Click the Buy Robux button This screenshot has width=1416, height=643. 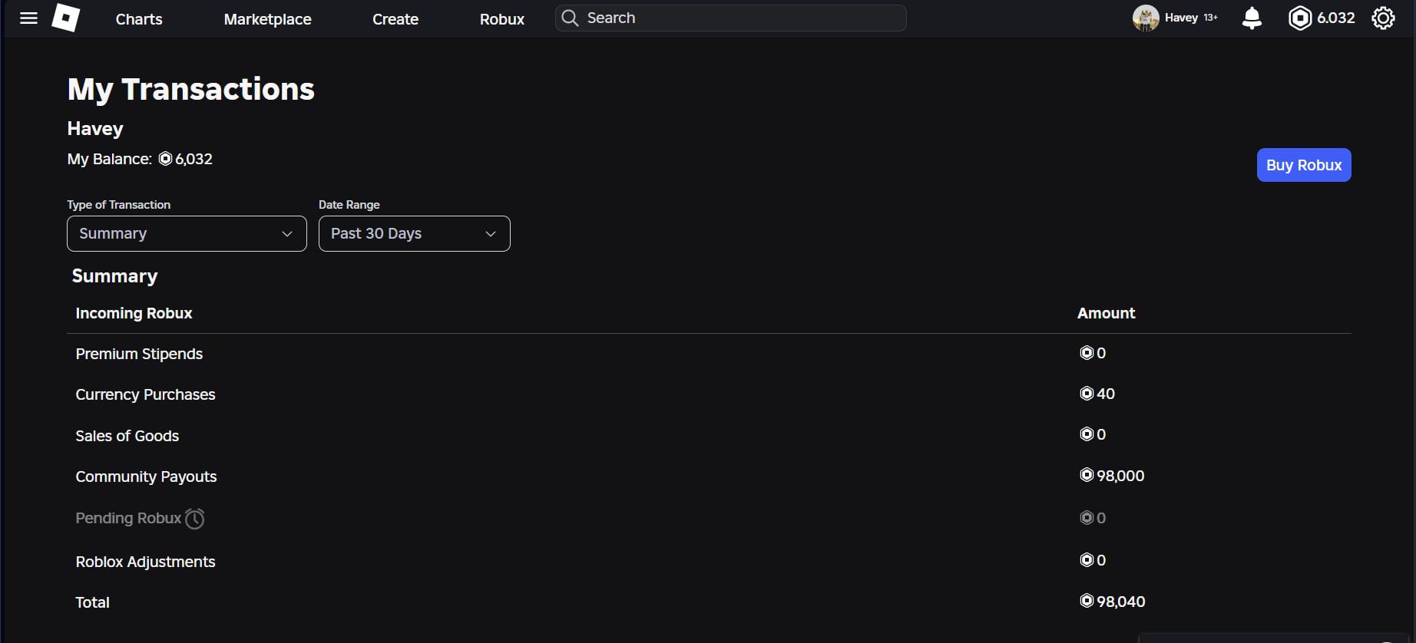click(x=1304, y=165)
